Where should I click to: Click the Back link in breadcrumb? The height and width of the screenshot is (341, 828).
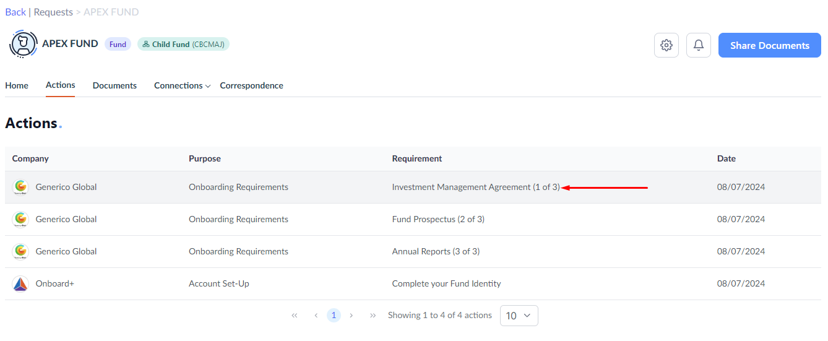(15, 12)
